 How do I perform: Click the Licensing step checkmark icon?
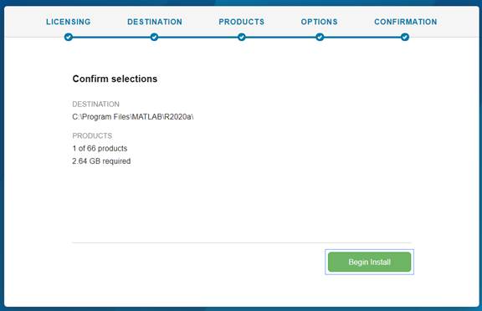coord(69,37)
